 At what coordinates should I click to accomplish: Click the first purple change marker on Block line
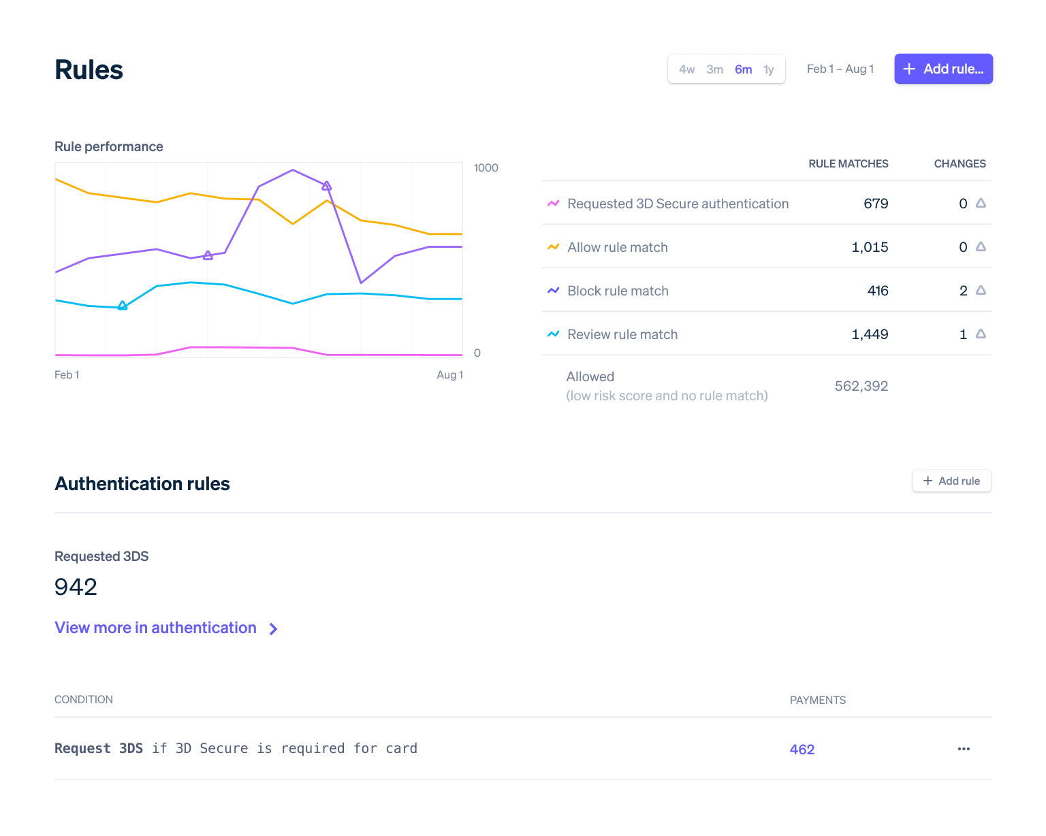click(x=208, y=255)
